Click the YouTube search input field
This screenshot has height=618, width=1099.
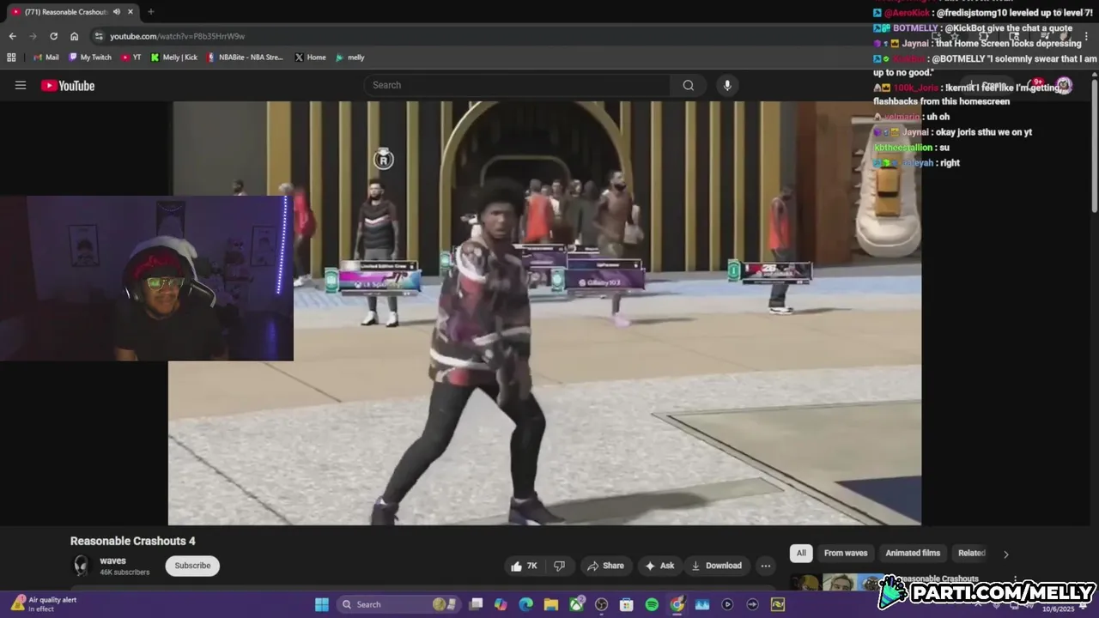pos(517,85)
